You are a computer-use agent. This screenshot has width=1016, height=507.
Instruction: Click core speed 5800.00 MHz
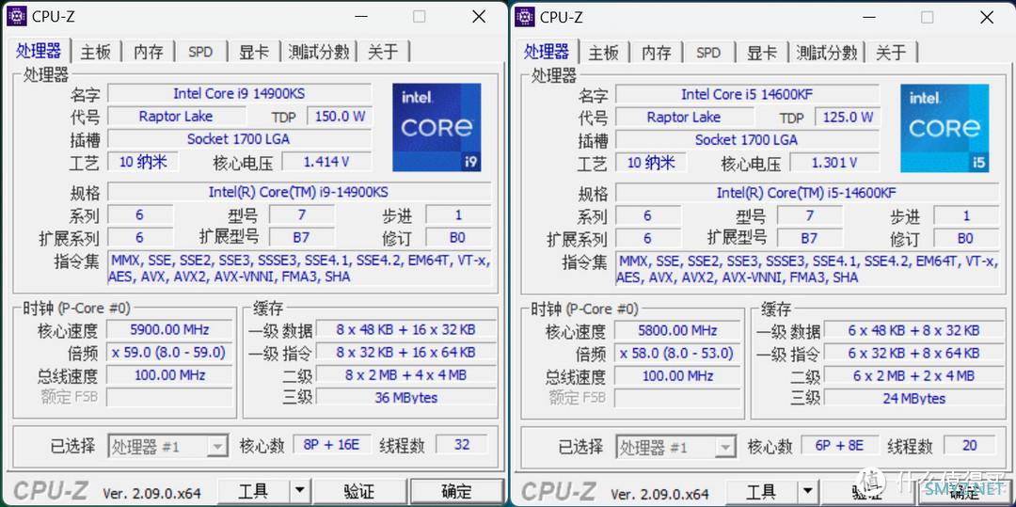click(x=677, y=329)
